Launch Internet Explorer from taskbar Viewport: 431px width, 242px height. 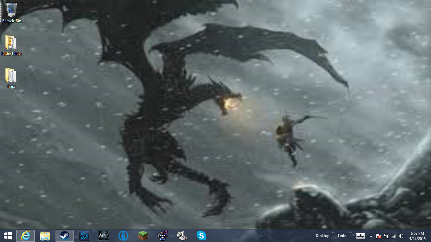26,236
